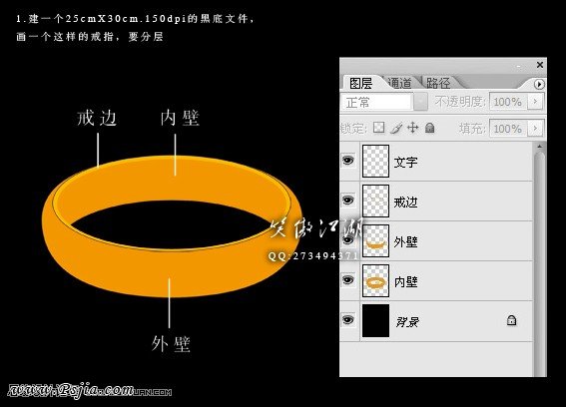Click the lock position move icon

coord(412,128)
